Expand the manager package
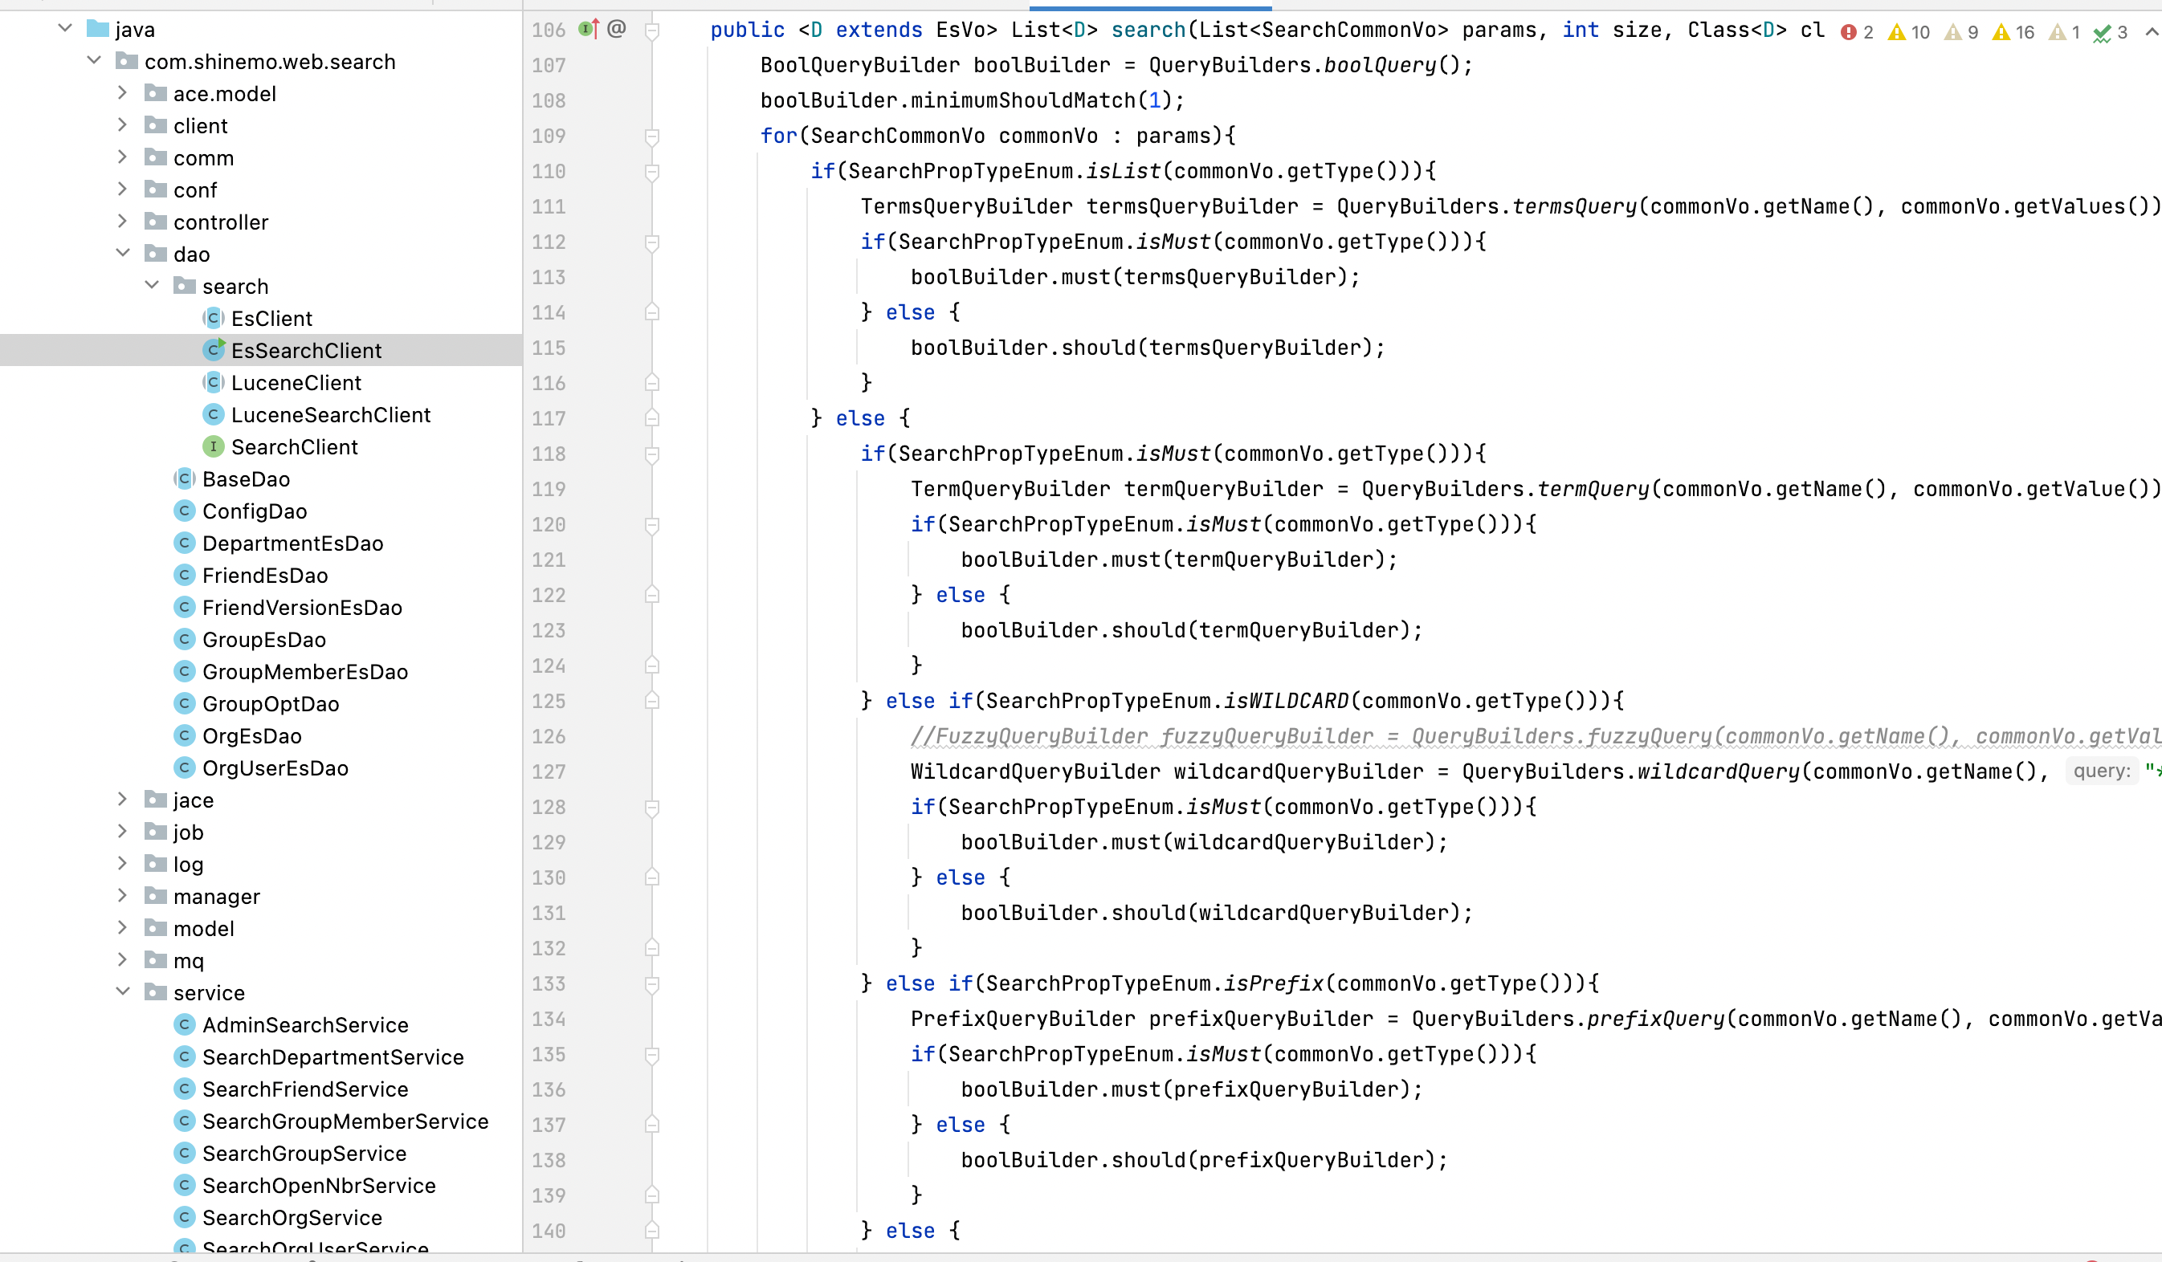 click(x=122, y=896)
